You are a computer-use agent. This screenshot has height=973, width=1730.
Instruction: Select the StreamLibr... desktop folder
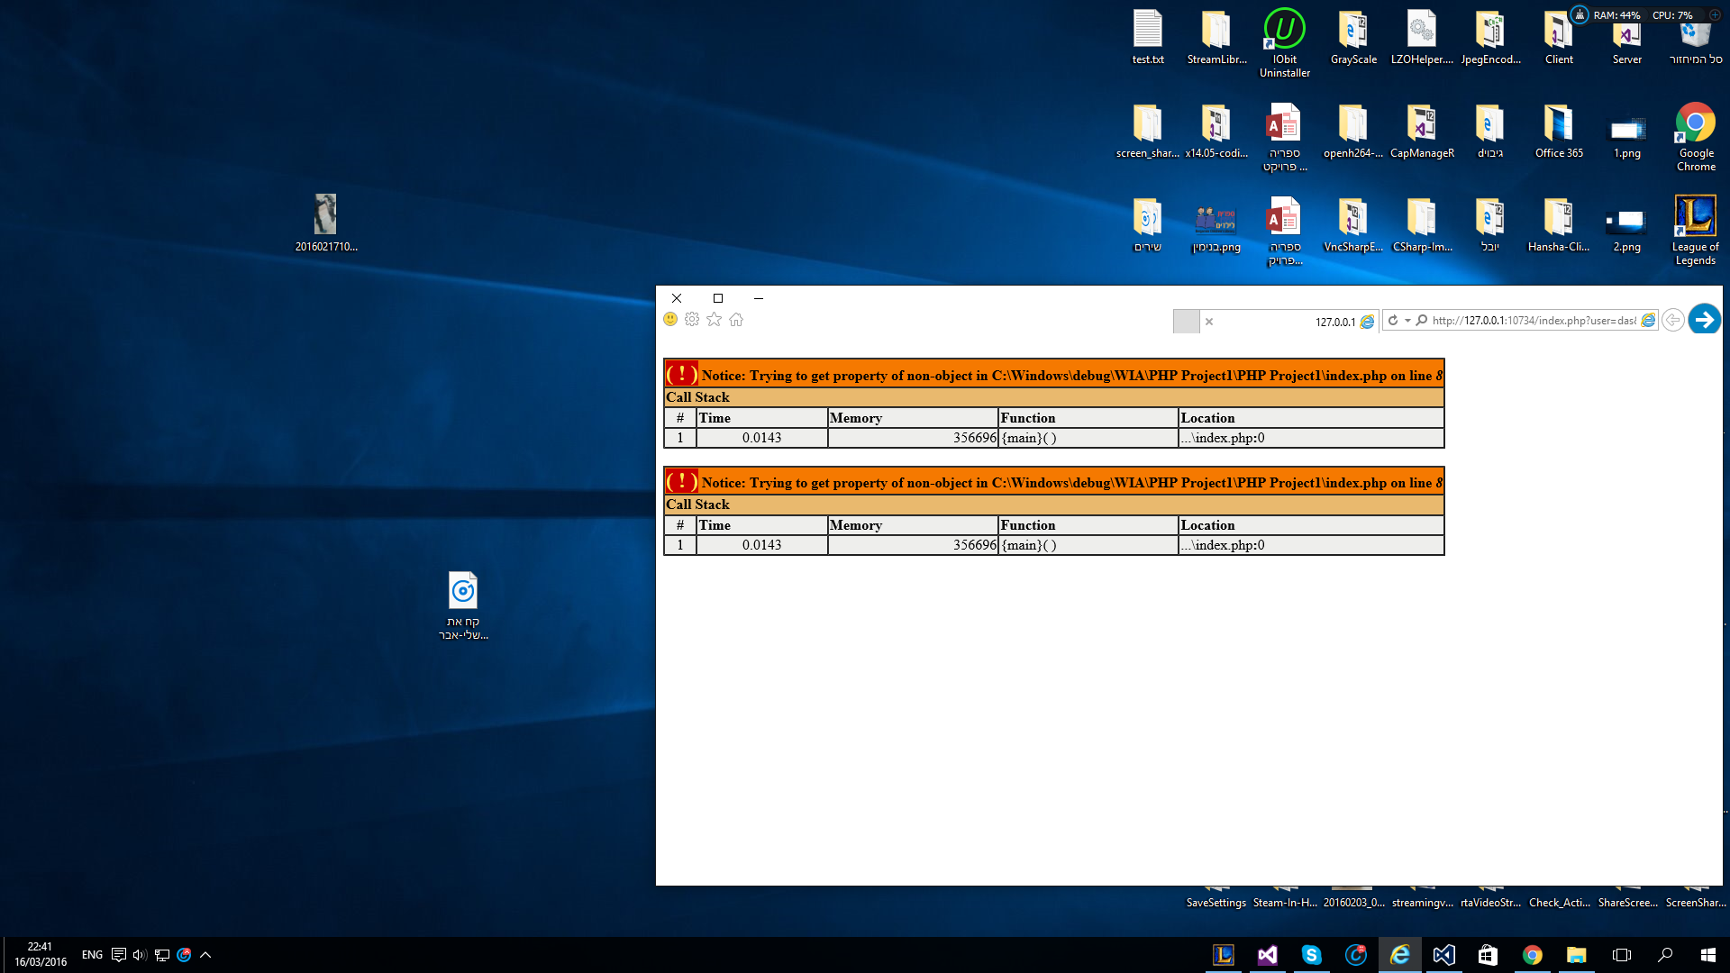tap(1216, 38)
